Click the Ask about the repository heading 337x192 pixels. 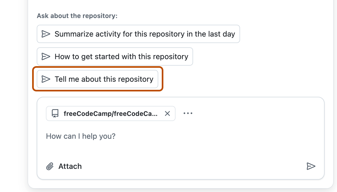77,16
